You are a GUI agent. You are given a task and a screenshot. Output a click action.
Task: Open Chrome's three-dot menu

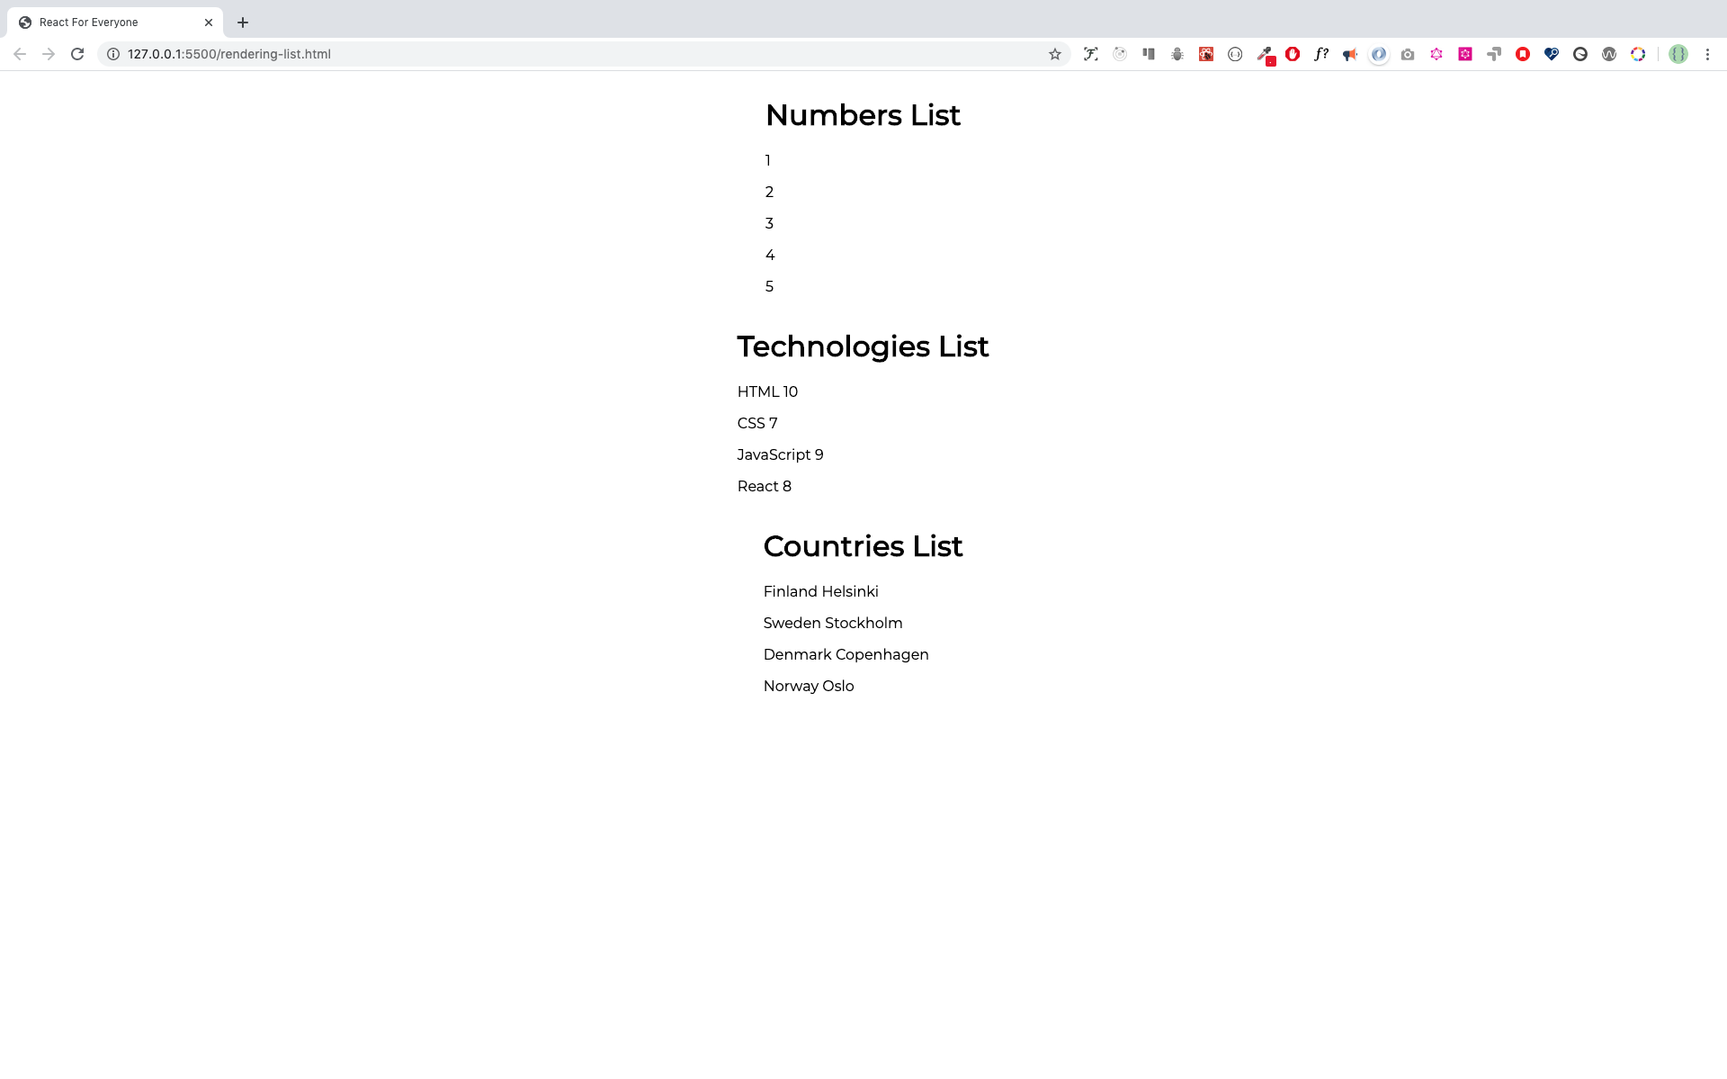(x=1707, y=54)
